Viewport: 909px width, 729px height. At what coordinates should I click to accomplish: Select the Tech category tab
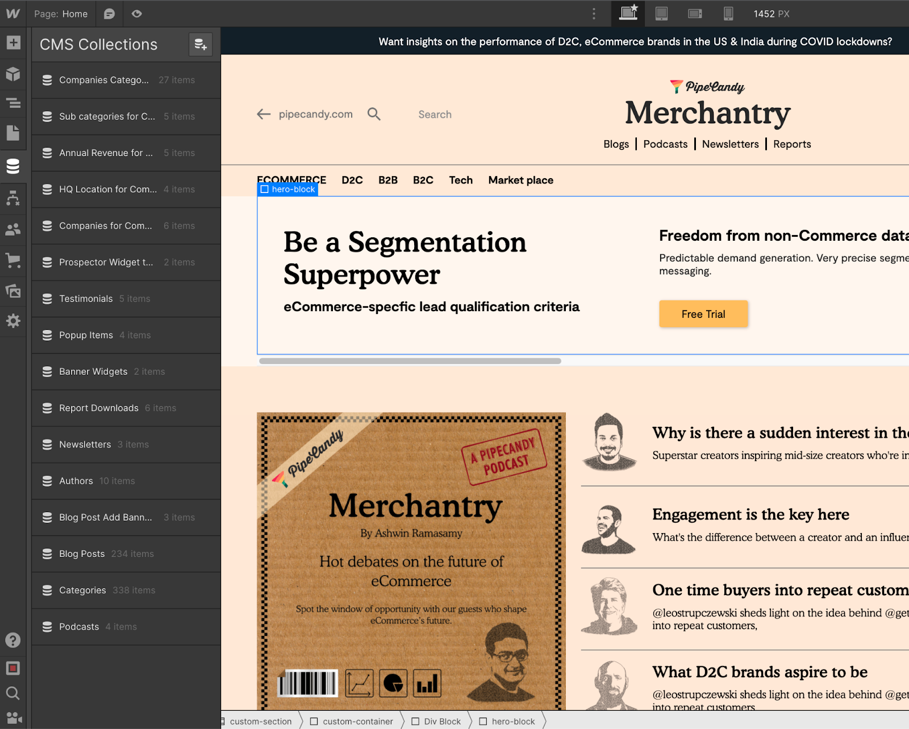pyautogui.click(x=461, y=180)
